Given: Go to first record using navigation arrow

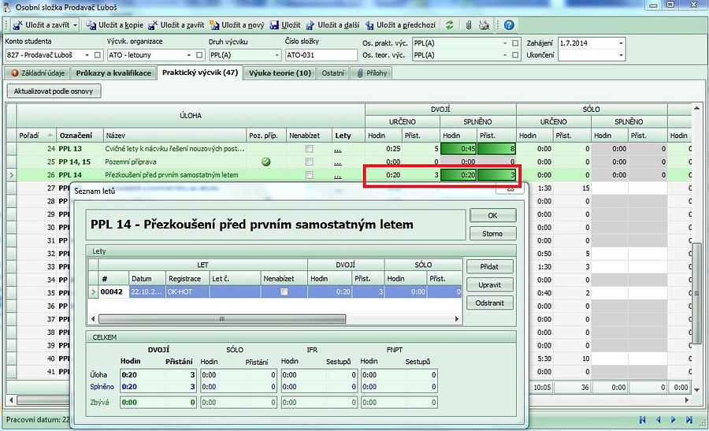Looking at the screenshot, I should click(x=644, y=420).
